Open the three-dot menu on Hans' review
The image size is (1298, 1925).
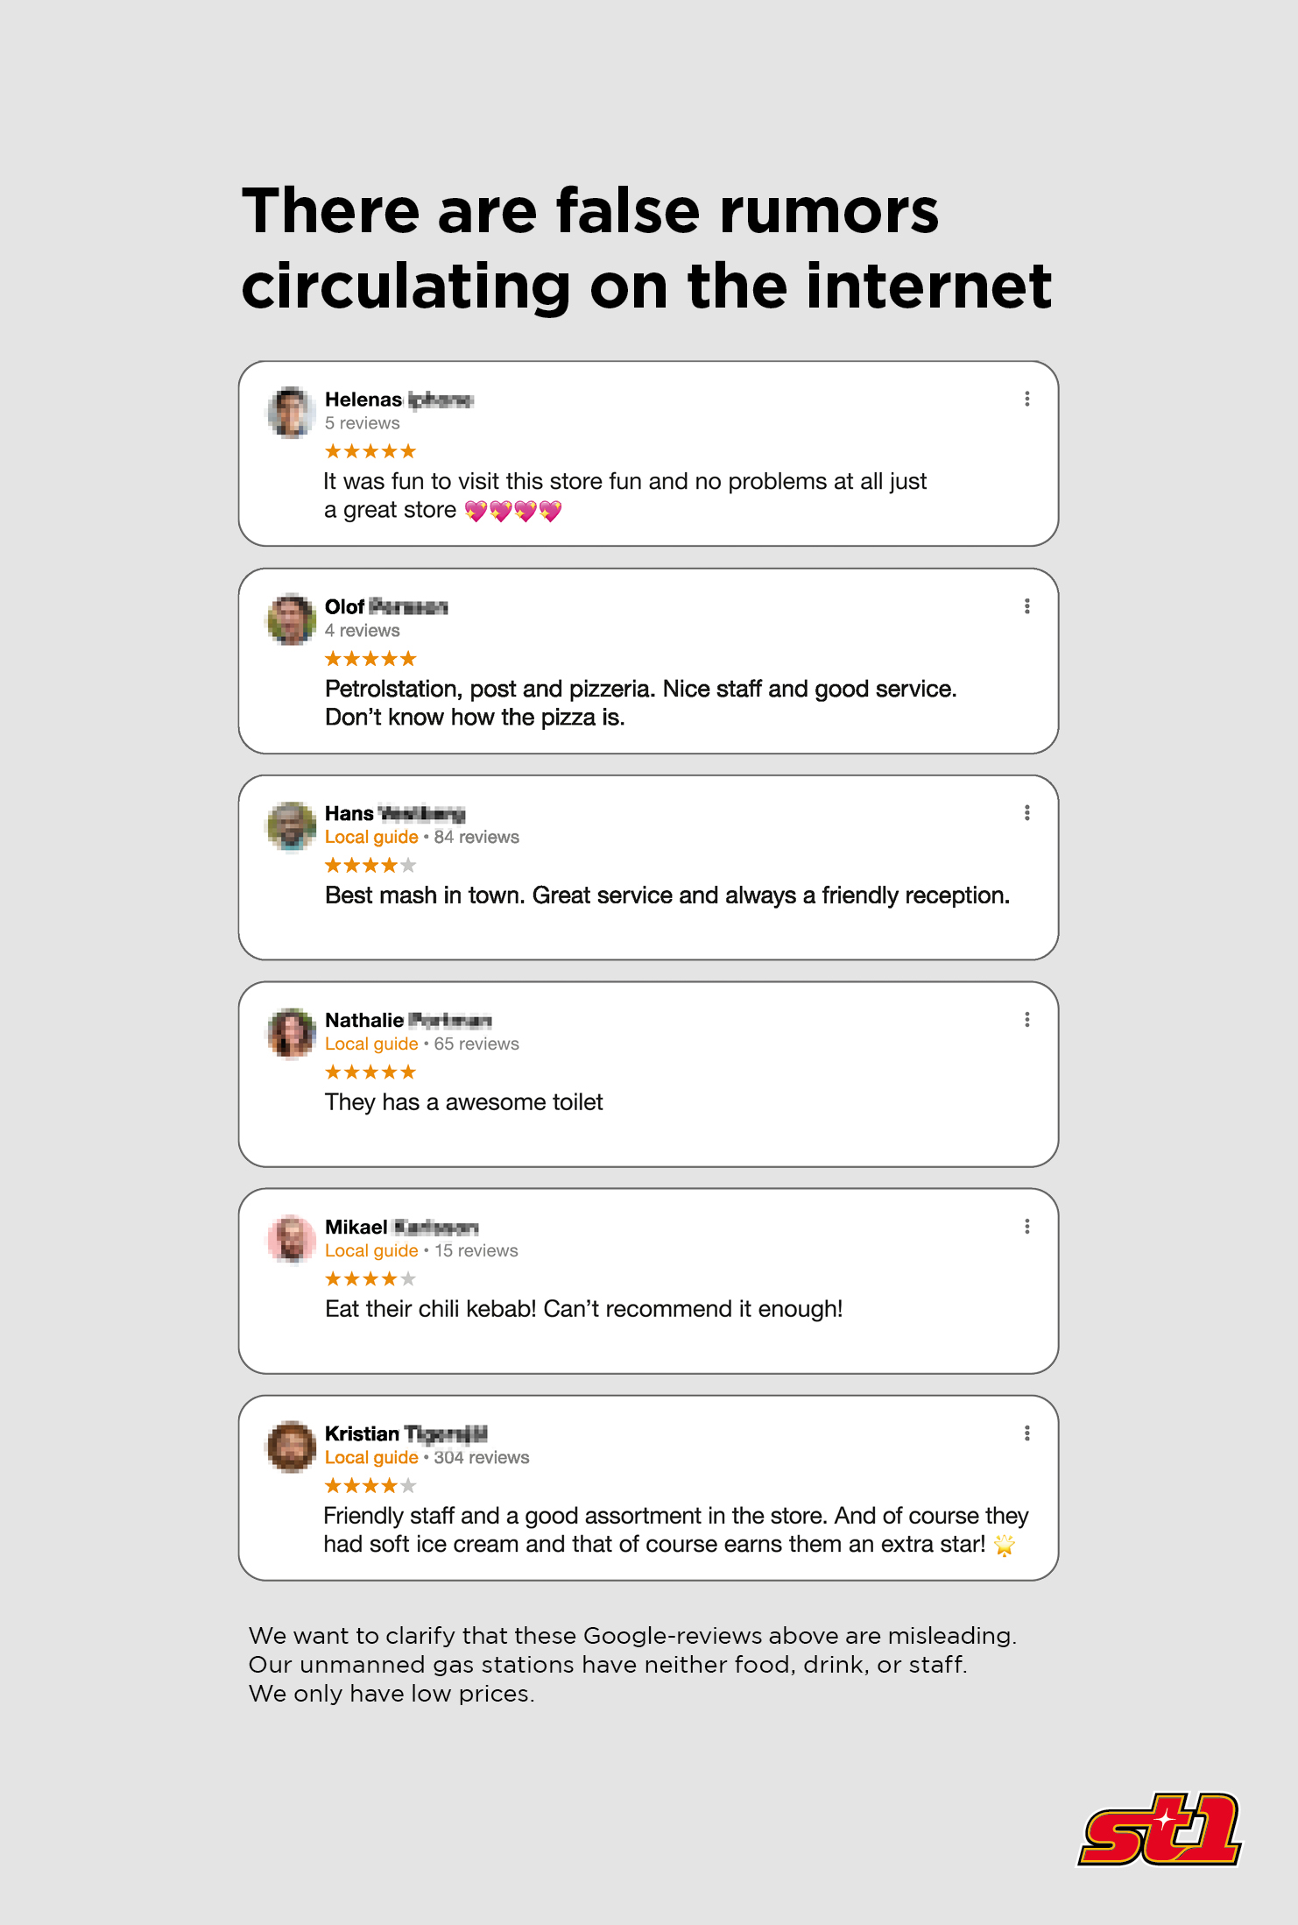1026,813
